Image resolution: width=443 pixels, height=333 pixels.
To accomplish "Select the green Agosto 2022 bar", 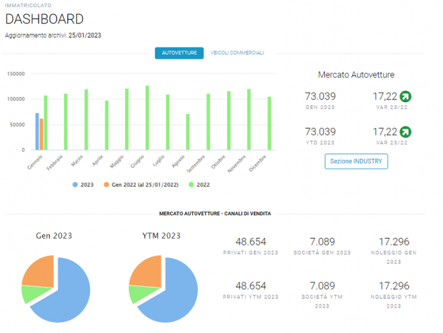I will (188, 132).
